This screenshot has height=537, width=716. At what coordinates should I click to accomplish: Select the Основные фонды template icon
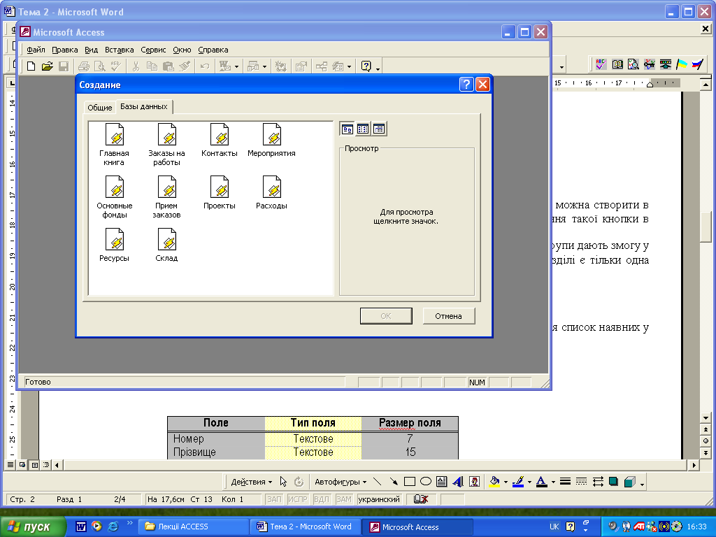click(x=114, y=196)
